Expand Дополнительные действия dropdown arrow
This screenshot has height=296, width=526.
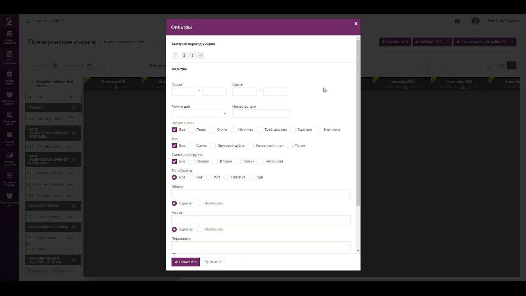click(513, 42)
